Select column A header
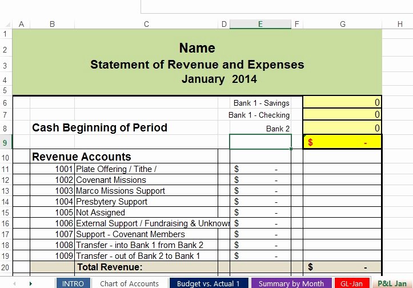Screen dimensions: 413x288 click(21, 24)
